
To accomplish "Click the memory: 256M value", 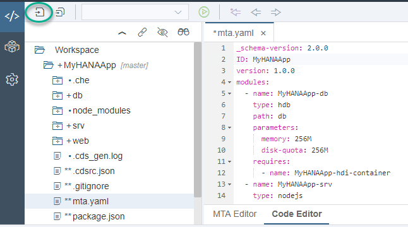I will [303, 139].
